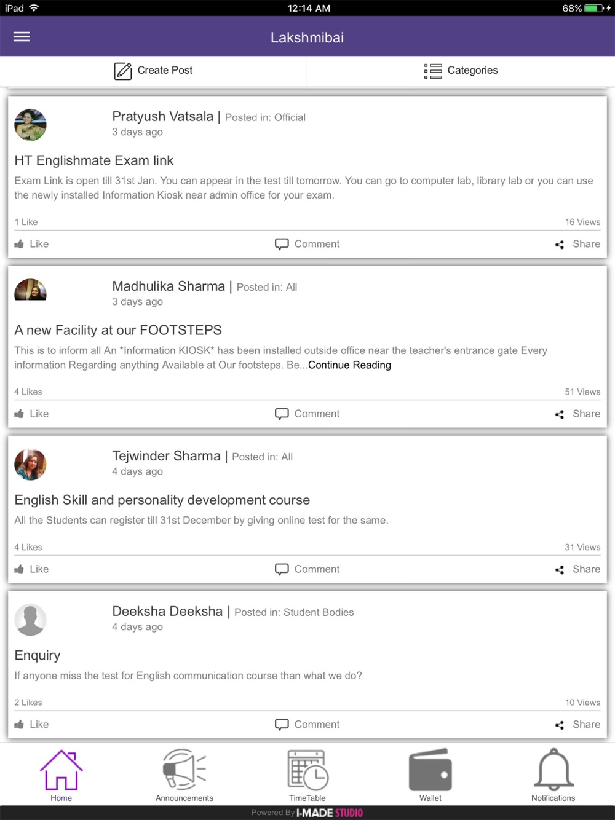The height and width of the screenshot is (820, 615).
Task: Open the hamburger side menu
Action: tap(22, 37)
